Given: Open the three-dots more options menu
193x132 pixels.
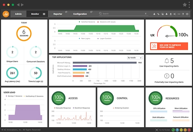Looking at the screenshot, I should [x=179, y=14].
